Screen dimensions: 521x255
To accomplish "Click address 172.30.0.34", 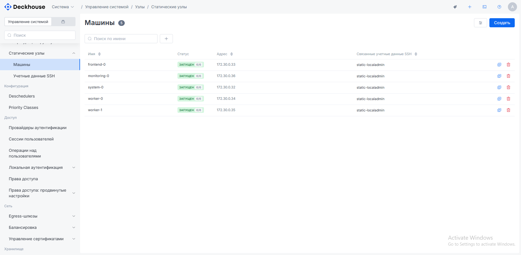I will pos(226,99).
